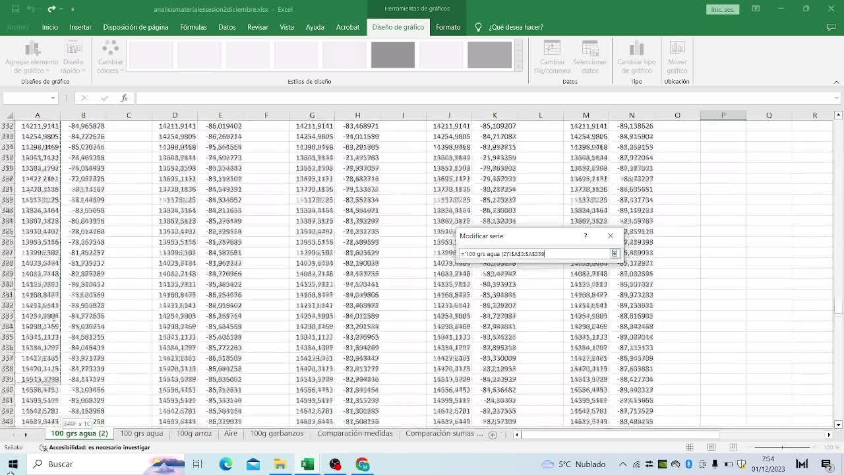Click the series range input in Modificar serie
Screen dimensions: 844x475
tap(534, 253)
